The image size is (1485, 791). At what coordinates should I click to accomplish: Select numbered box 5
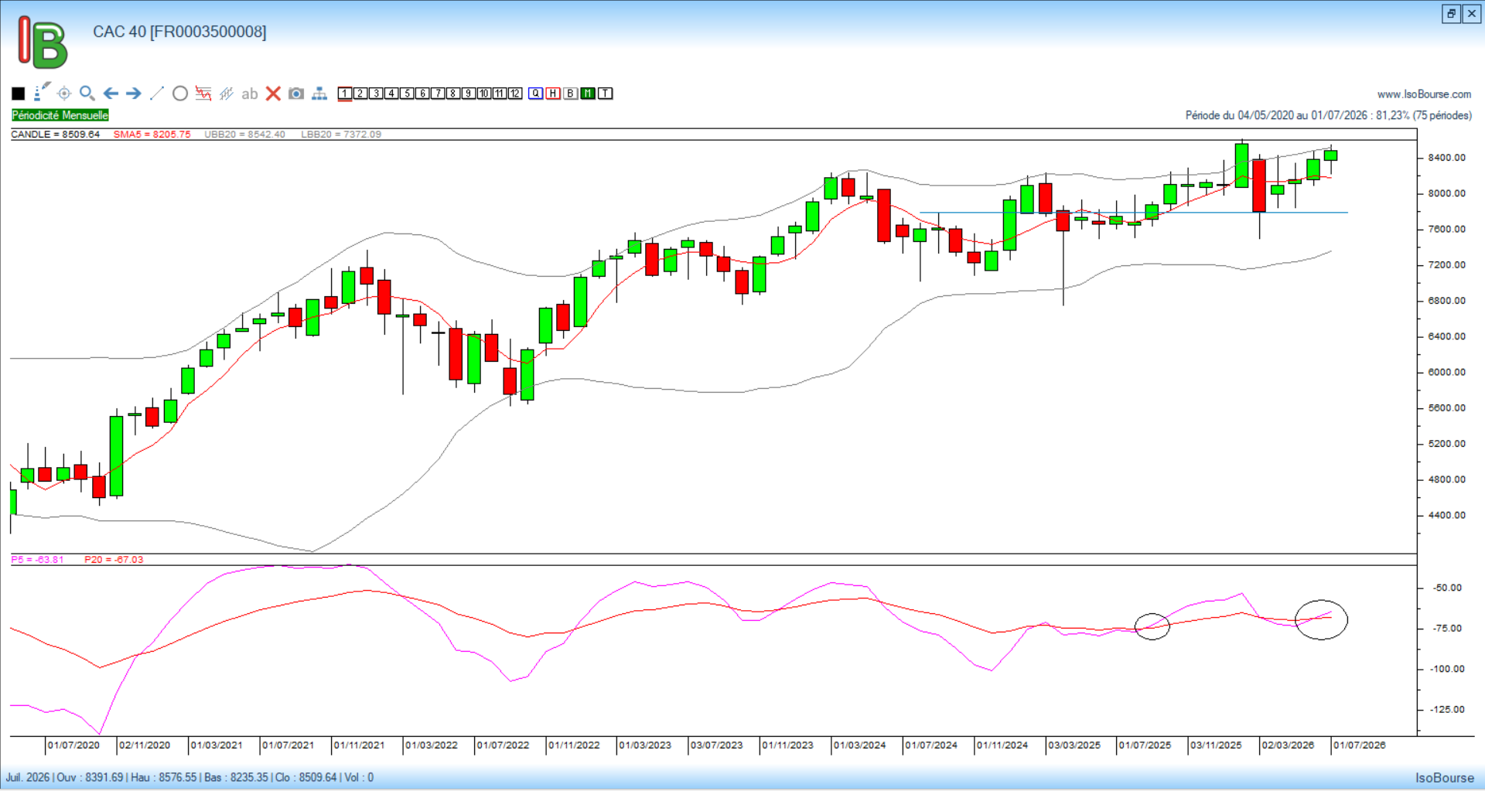coord(407,94)
